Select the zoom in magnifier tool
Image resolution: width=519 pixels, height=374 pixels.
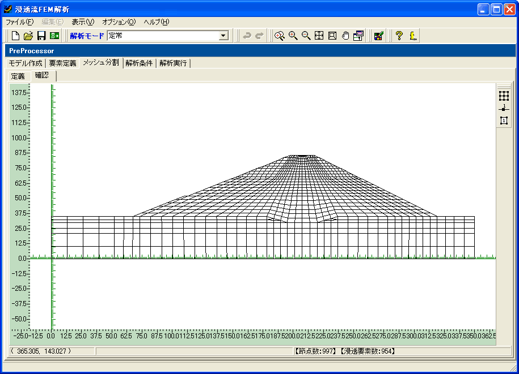click(x=293, y=36)
